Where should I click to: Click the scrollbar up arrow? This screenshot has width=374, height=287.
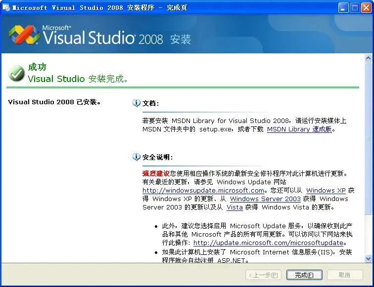pyautogui.click(x=368, y=58)
